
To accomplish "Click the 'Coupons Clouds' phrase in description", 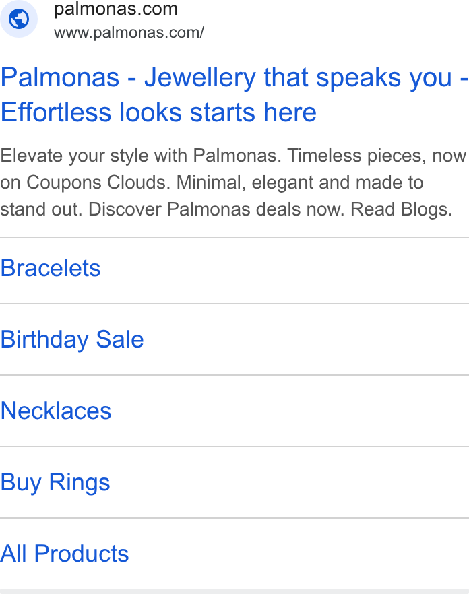I will [96, 183].
